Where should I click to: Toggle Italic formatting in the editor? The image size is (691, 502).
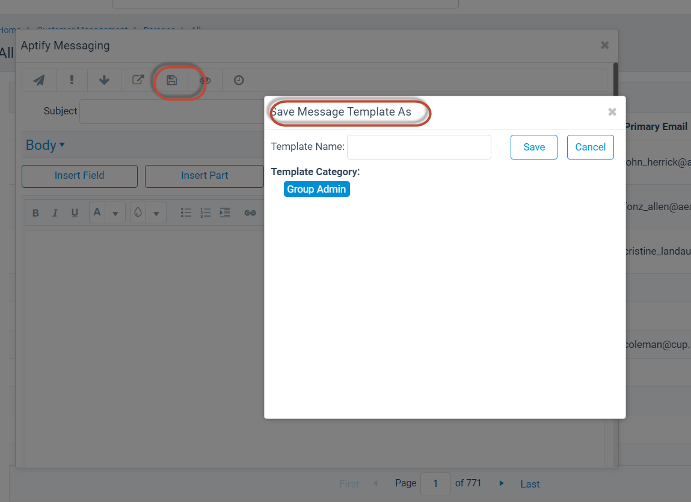(x=55, y=213)
